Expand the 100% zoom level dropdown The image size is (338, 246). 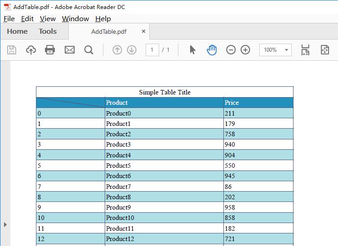[286, 50]
